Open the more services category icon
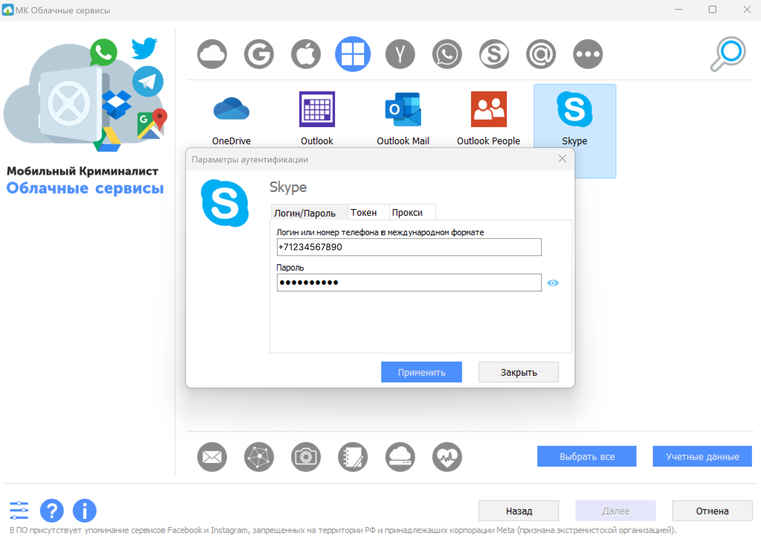Image resolution: width=761 pixels, height=536 pixels. 588,54
